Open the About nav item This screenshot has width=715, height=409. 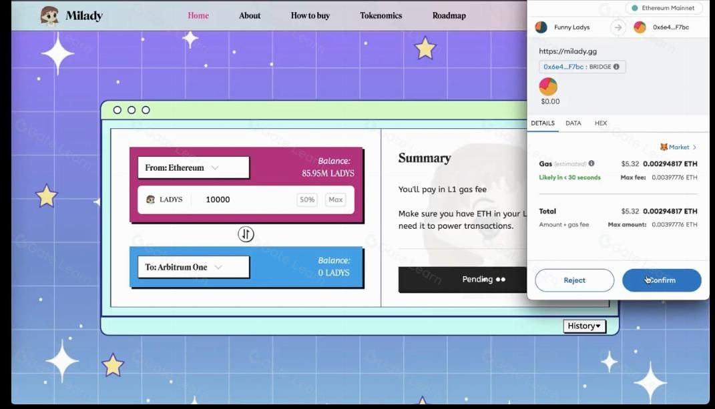(x=250, y=15)
